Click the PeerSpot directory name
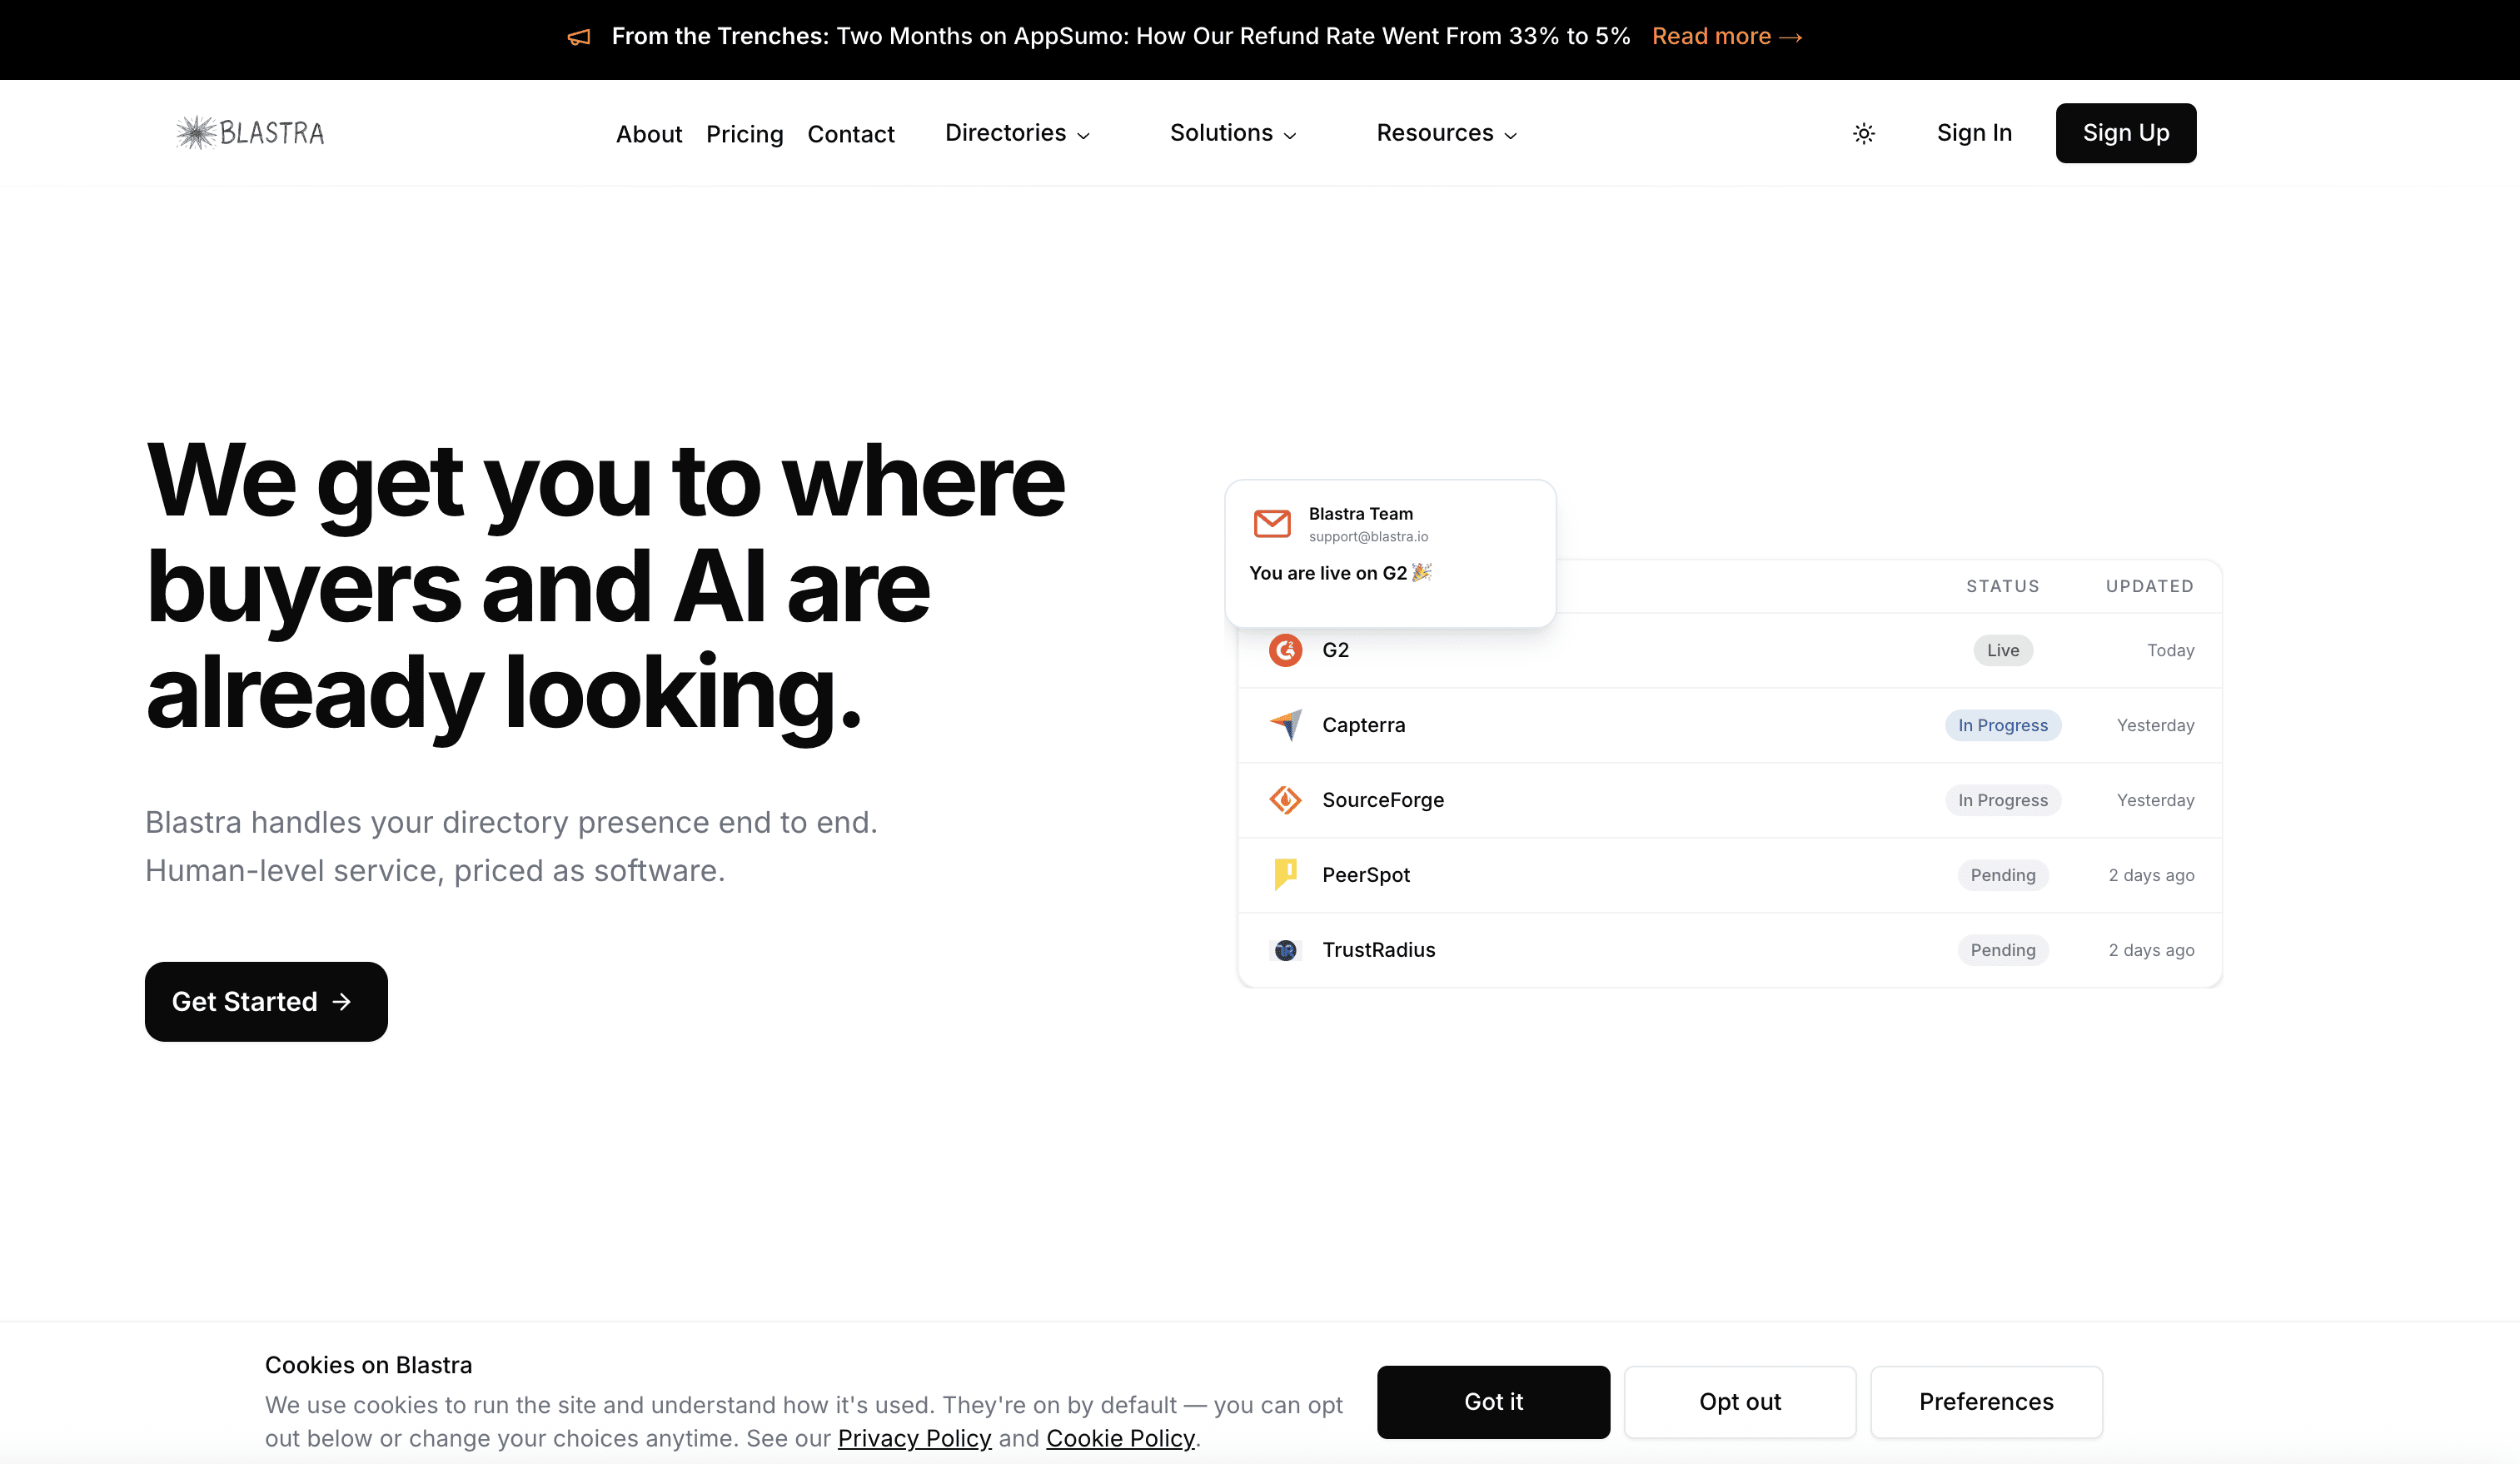This screenshot has width=2520, height=1464. click(x=1366, y=875)
